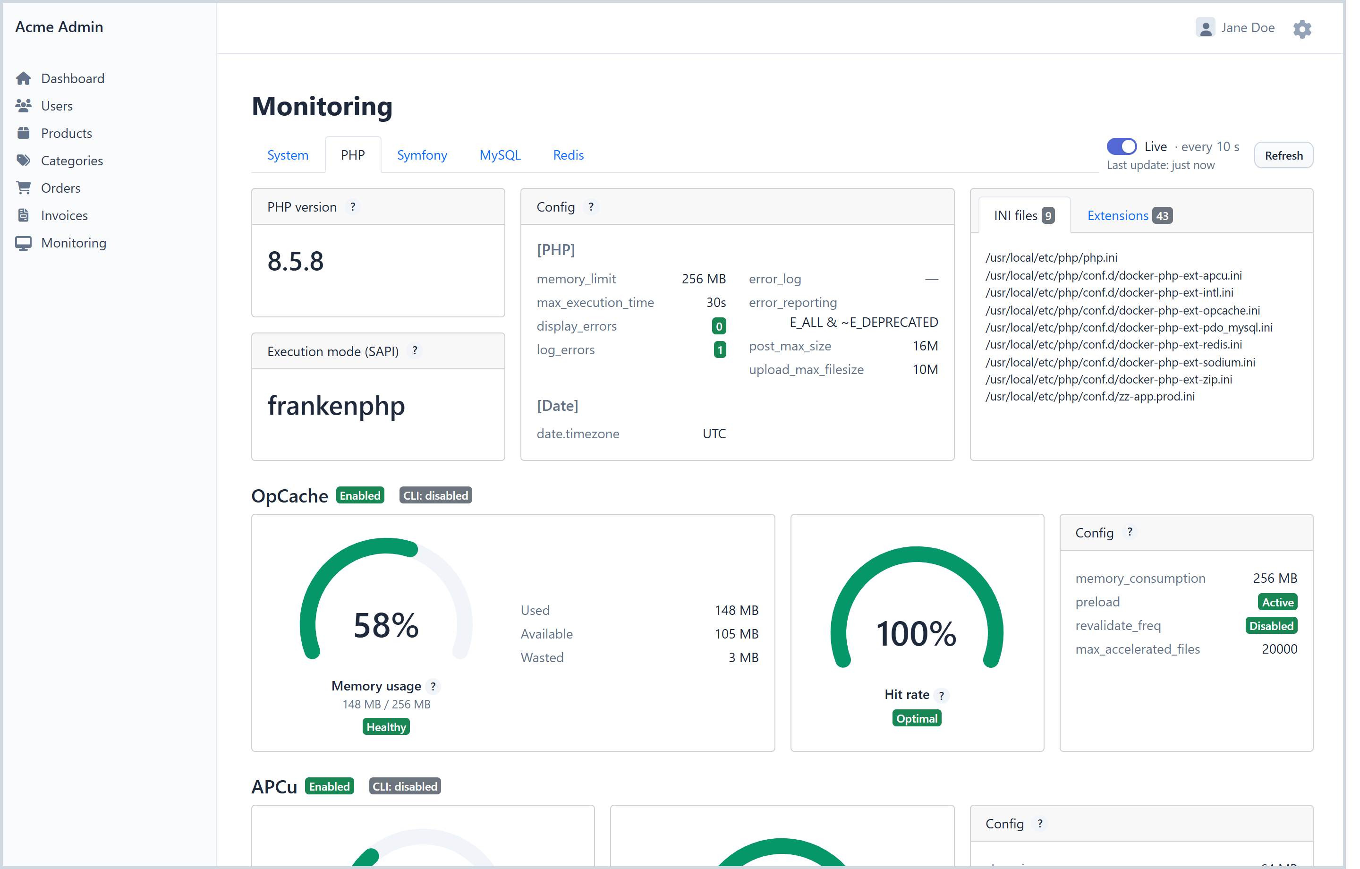Image resolution: width=1360 pixels, height=869 pixels.
Task: Click the Products box icon
Action: [x=23, y=133]
